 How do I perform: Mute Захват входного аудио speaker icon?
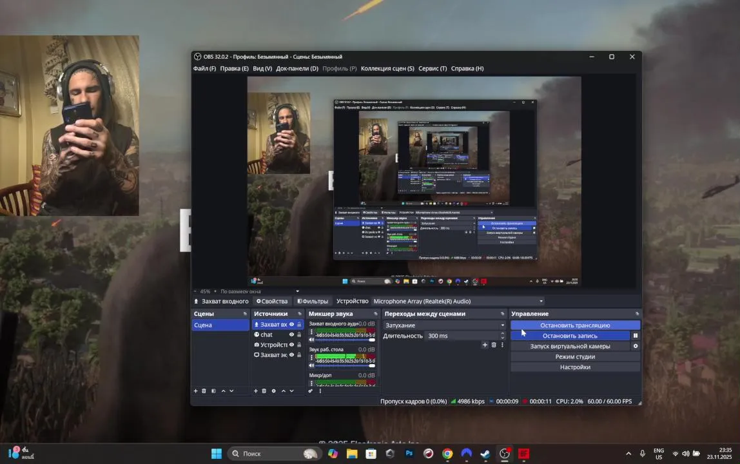coord(311,340)
